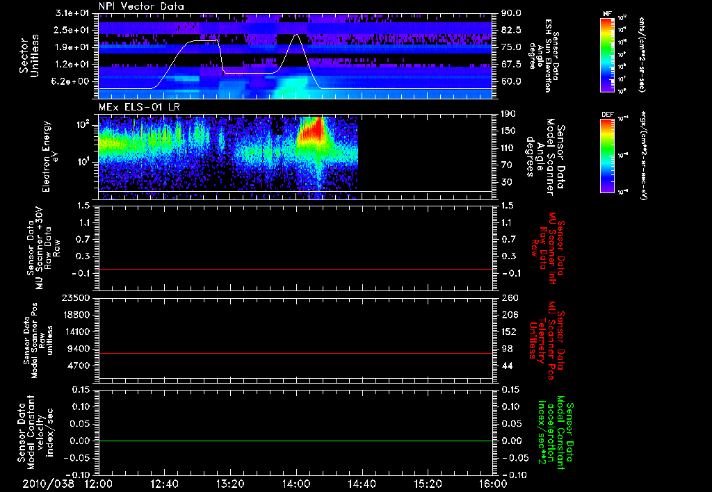
Task: Click the 23500 scanner position tick value
Action: (x=76, y=297)
